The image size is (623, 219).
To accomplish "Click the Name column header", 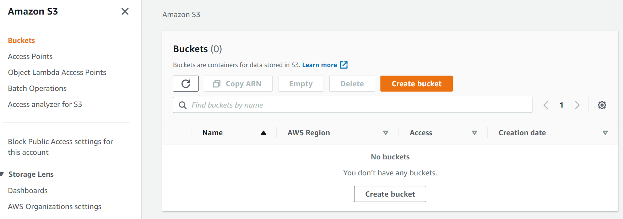I will [212, 133].
